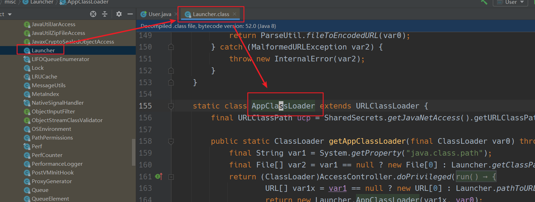Select the Lock class in the tree
535x202 pixels.
tap(38, 68)
